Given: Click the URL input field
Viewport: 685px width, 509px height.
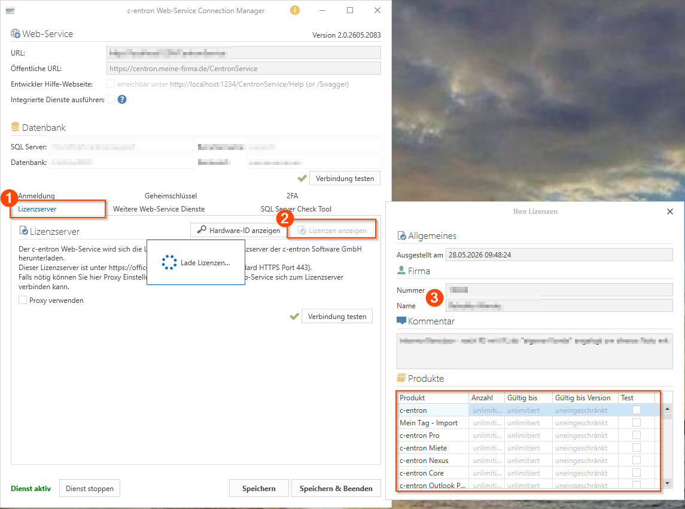Looking at the screenshot, I should click(x=243, y=53).
